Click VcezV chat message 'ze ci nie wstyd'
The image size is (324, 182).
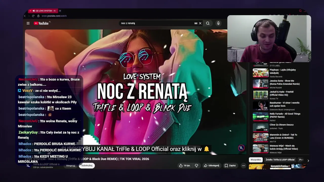pyautogui.click(x=39, y=90)
